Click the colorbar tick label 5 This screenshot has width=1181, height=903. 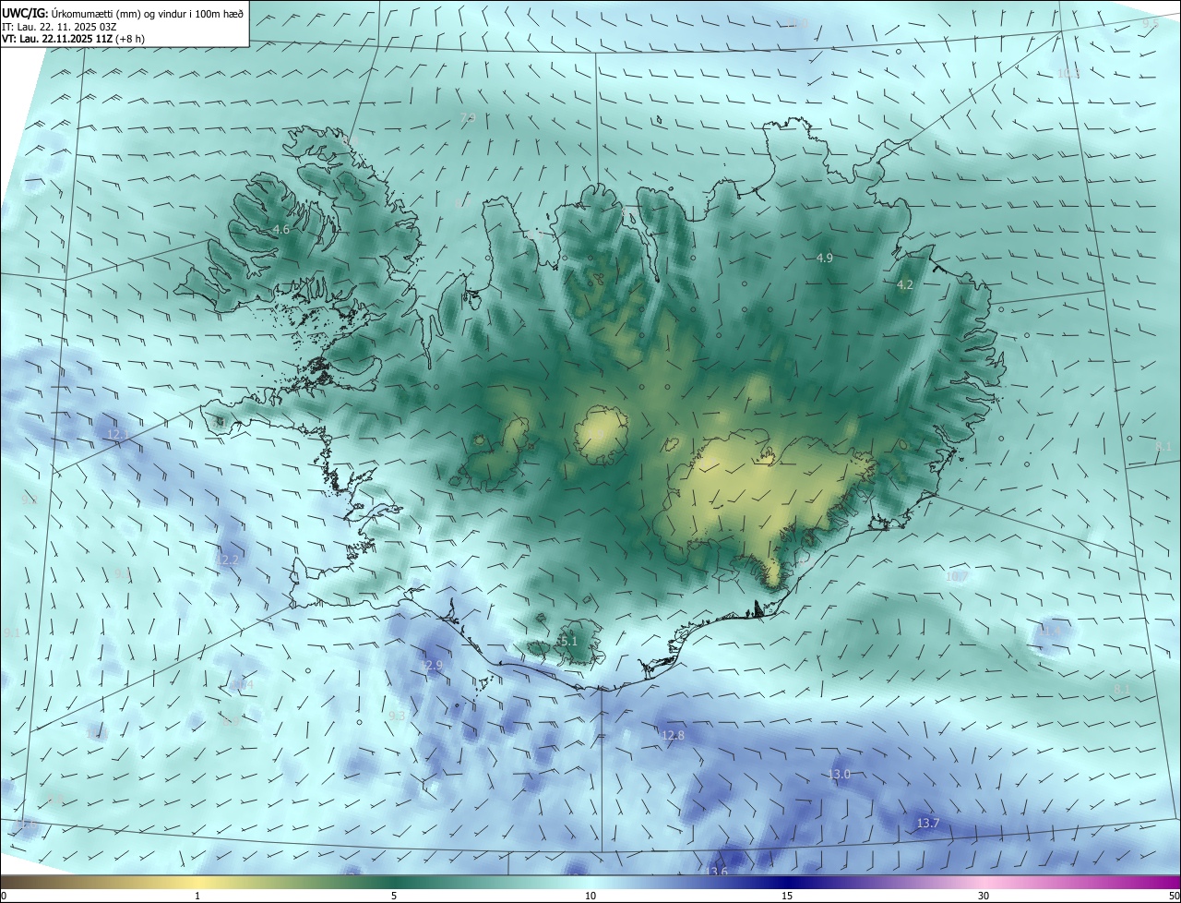pos(394,896)
